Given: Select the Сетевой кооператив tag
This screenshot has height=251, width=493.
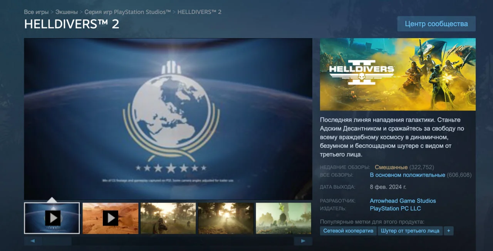Looking at the screenshot, I should pos(348,231).
